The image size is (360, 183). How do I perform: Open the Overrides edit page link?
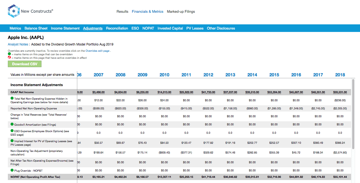pyautogui.click(x=98, y=51)
